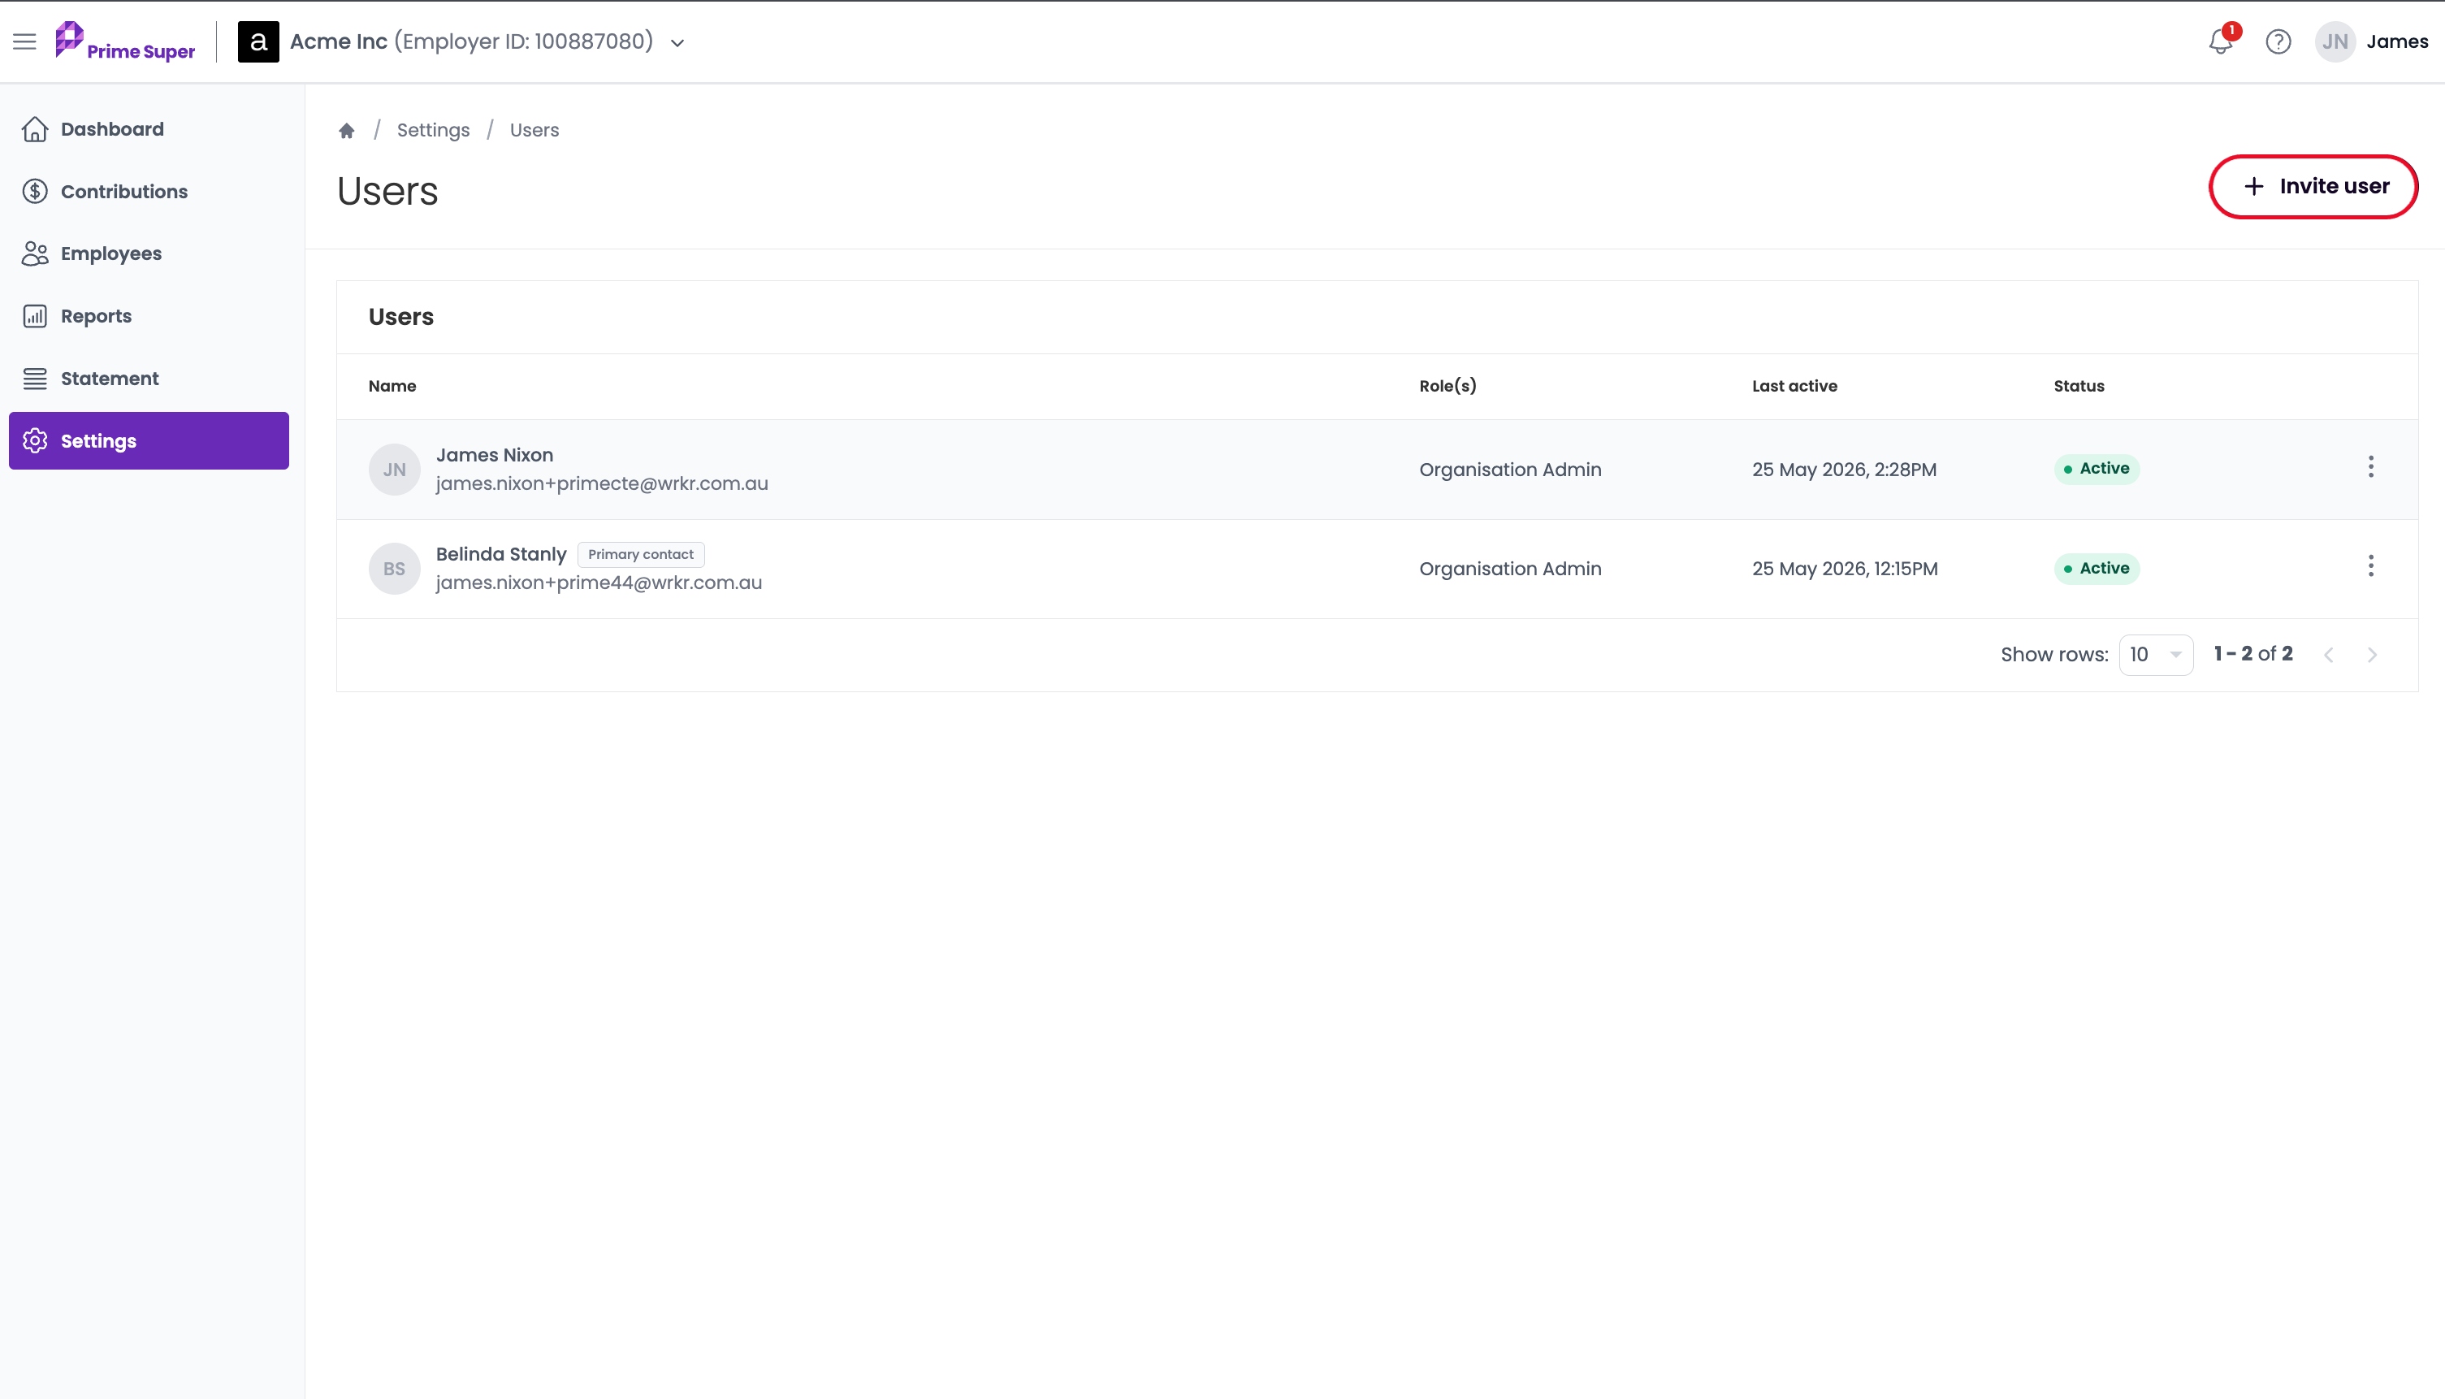
Task: Open James Nixon row options menu
Action: coord(2370,467)
